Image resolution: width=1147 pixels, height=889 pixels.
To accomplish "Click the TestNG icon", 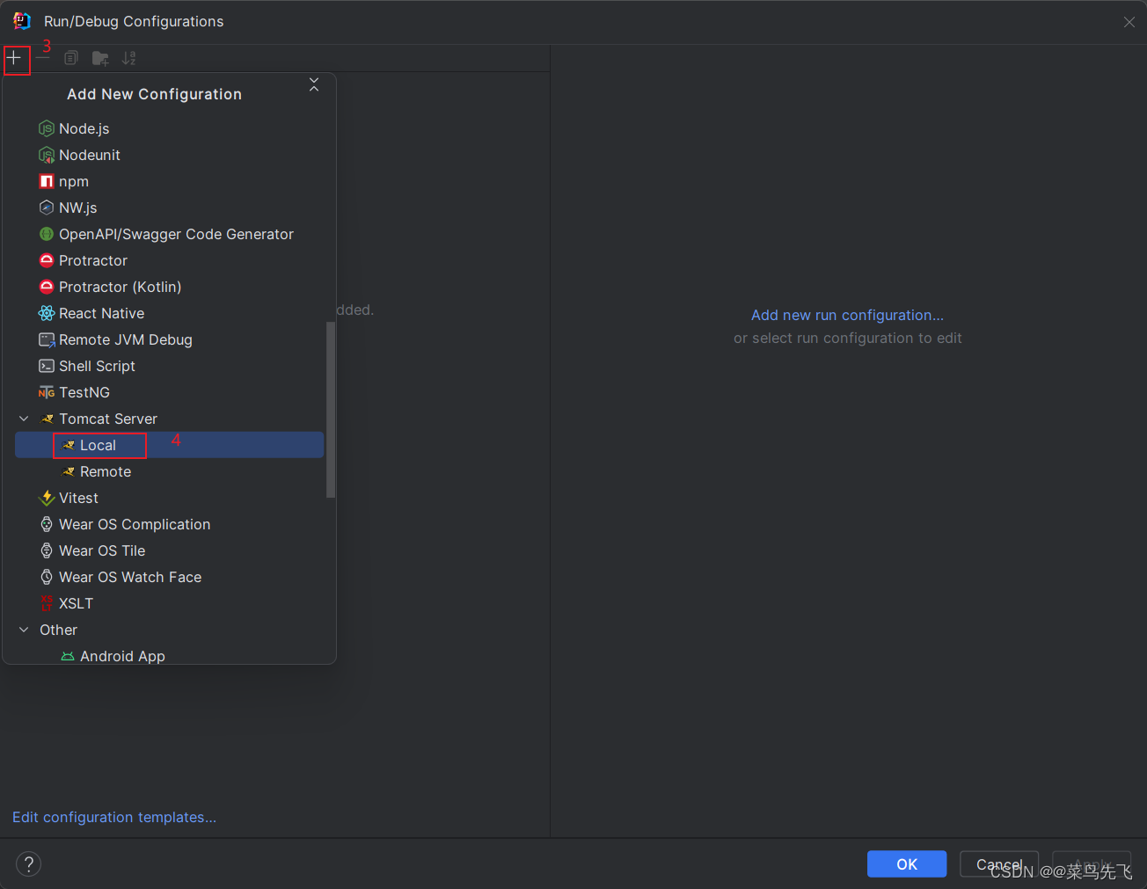I will [47, 392].
